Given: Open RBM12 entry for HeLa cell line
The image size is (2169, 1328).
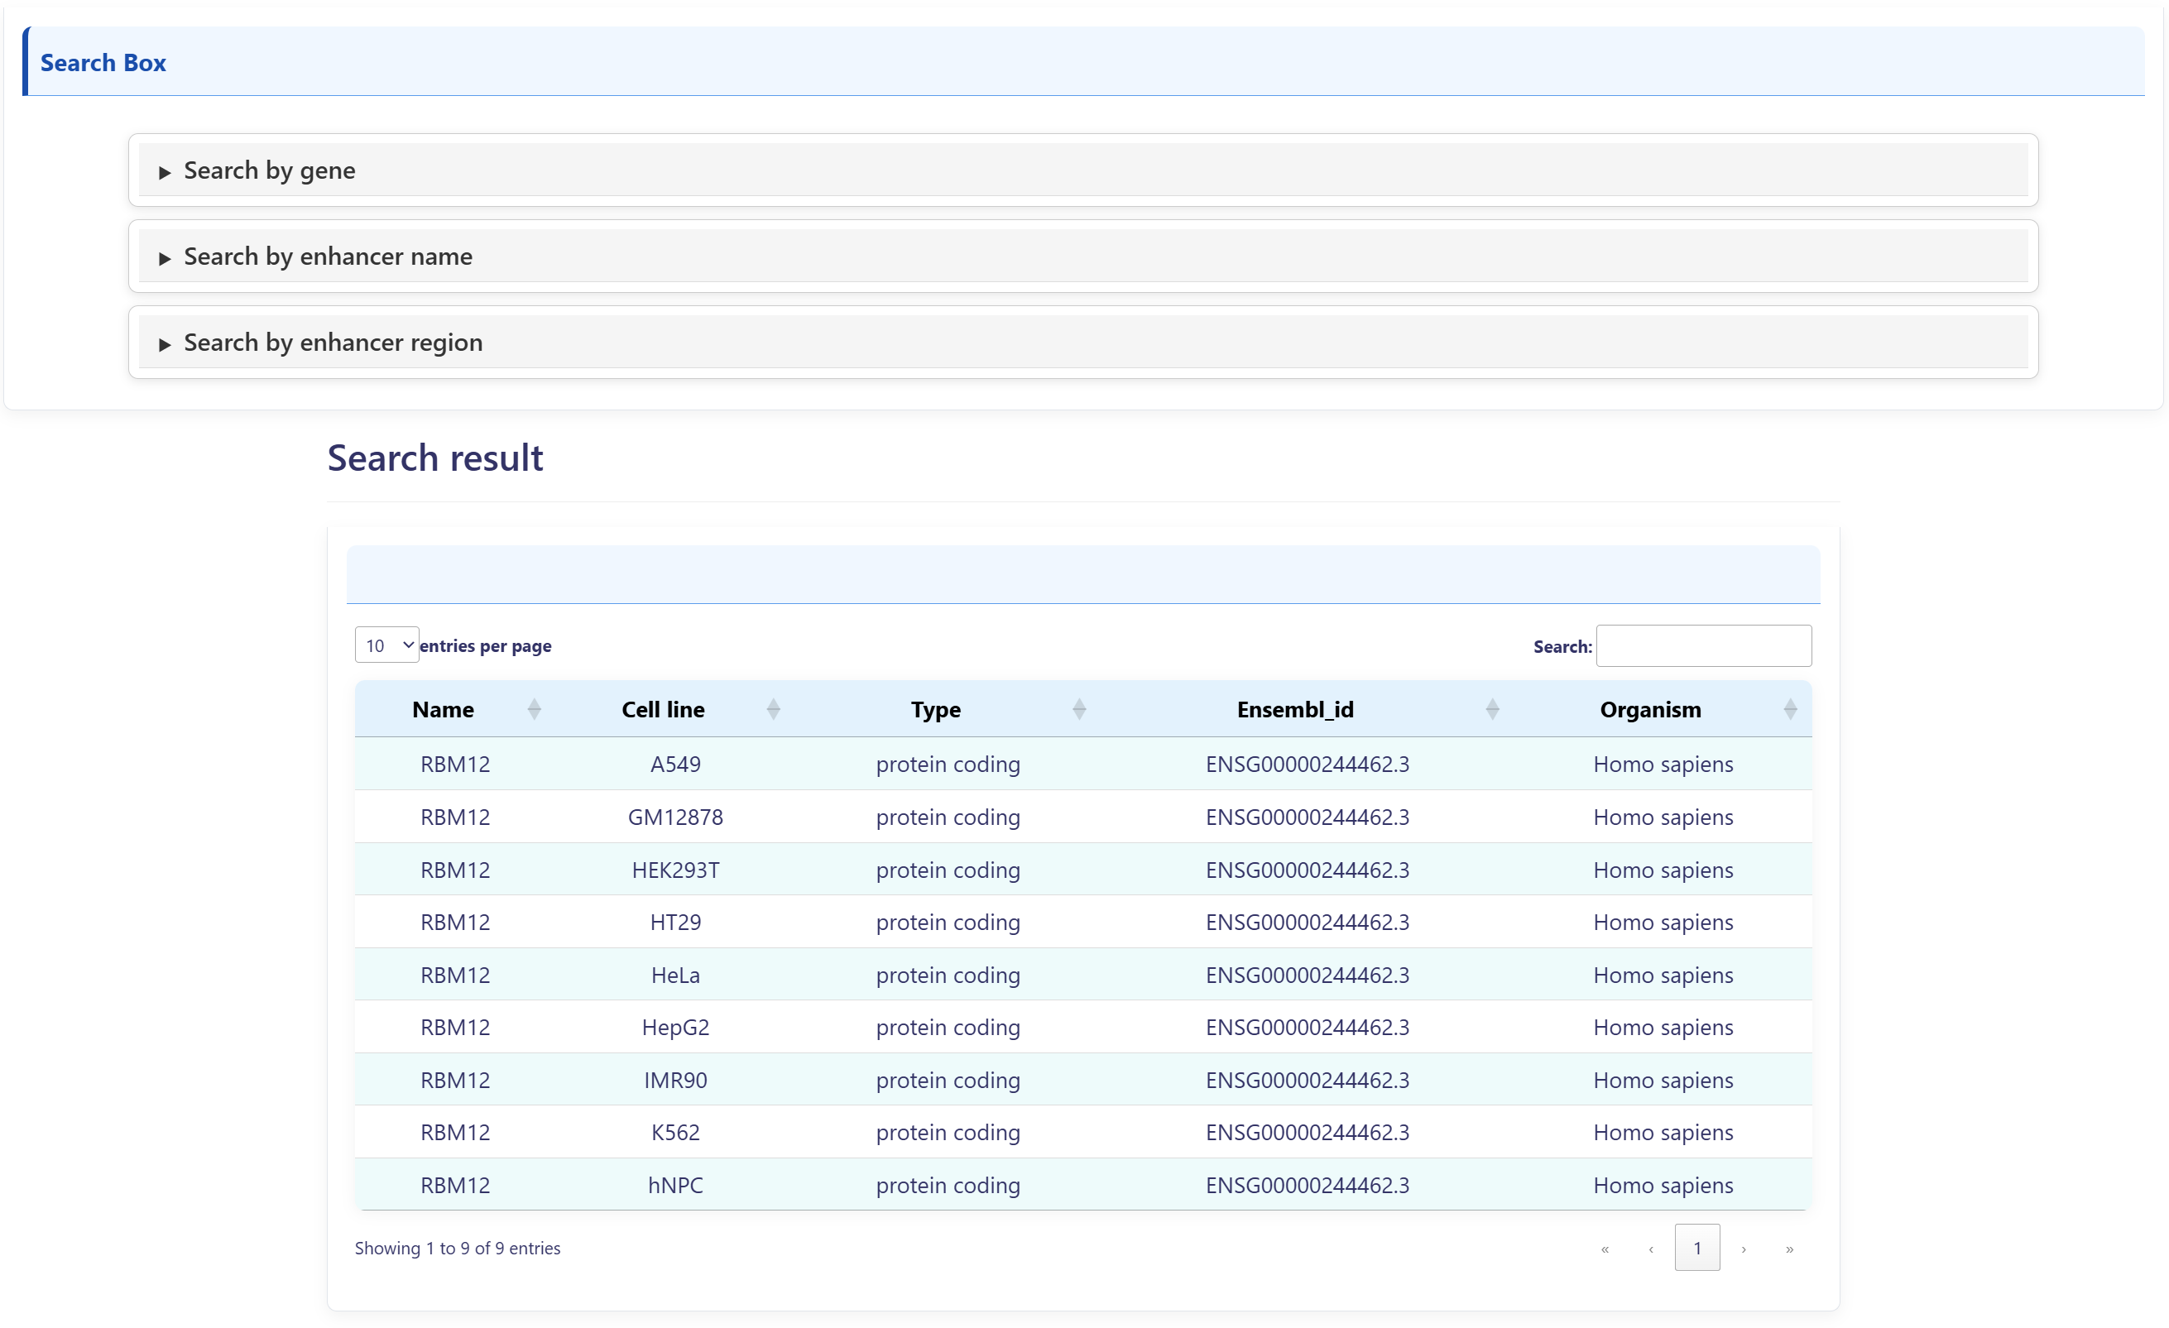Looking at the screenshot, I should tap(455, 975).
